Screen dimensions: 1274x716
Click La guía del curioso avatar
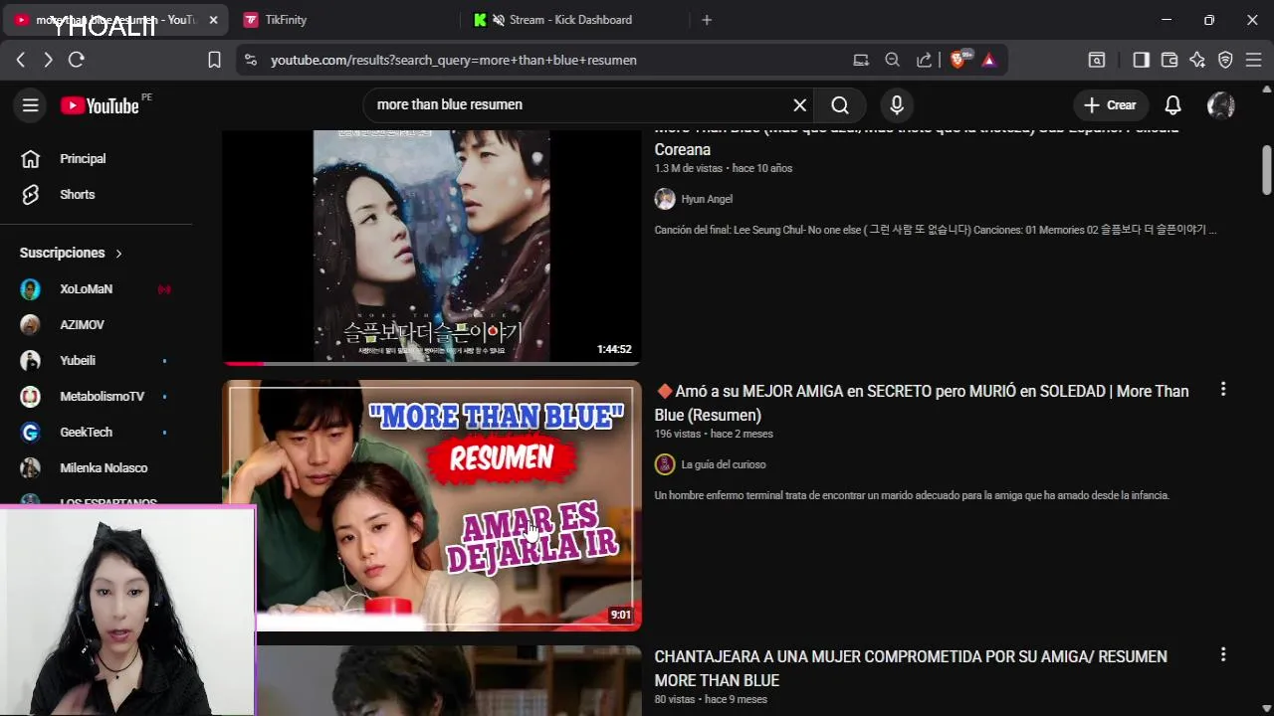(665, 464)
